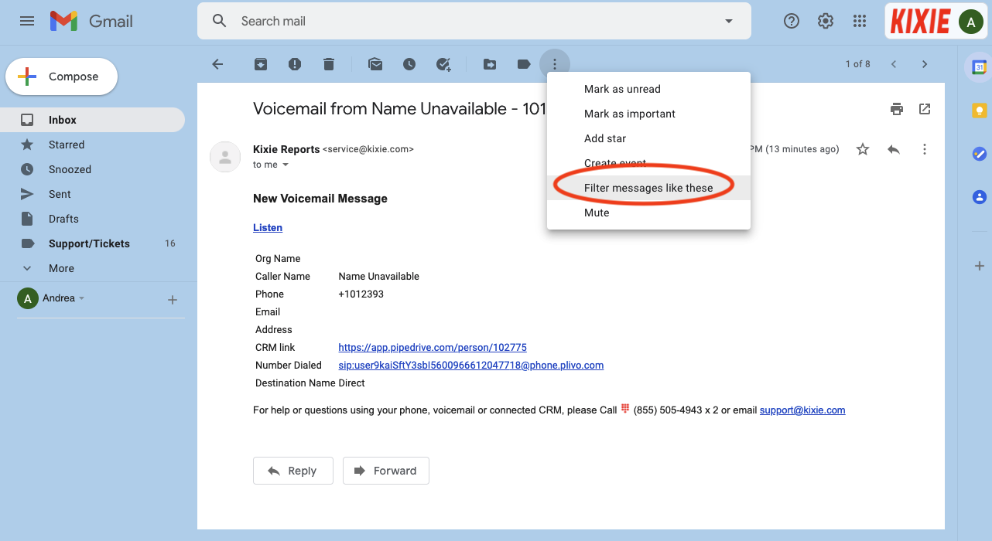Go to older email arrow
Viewport: 992px width, 541px height.
[x=924, y=64]
